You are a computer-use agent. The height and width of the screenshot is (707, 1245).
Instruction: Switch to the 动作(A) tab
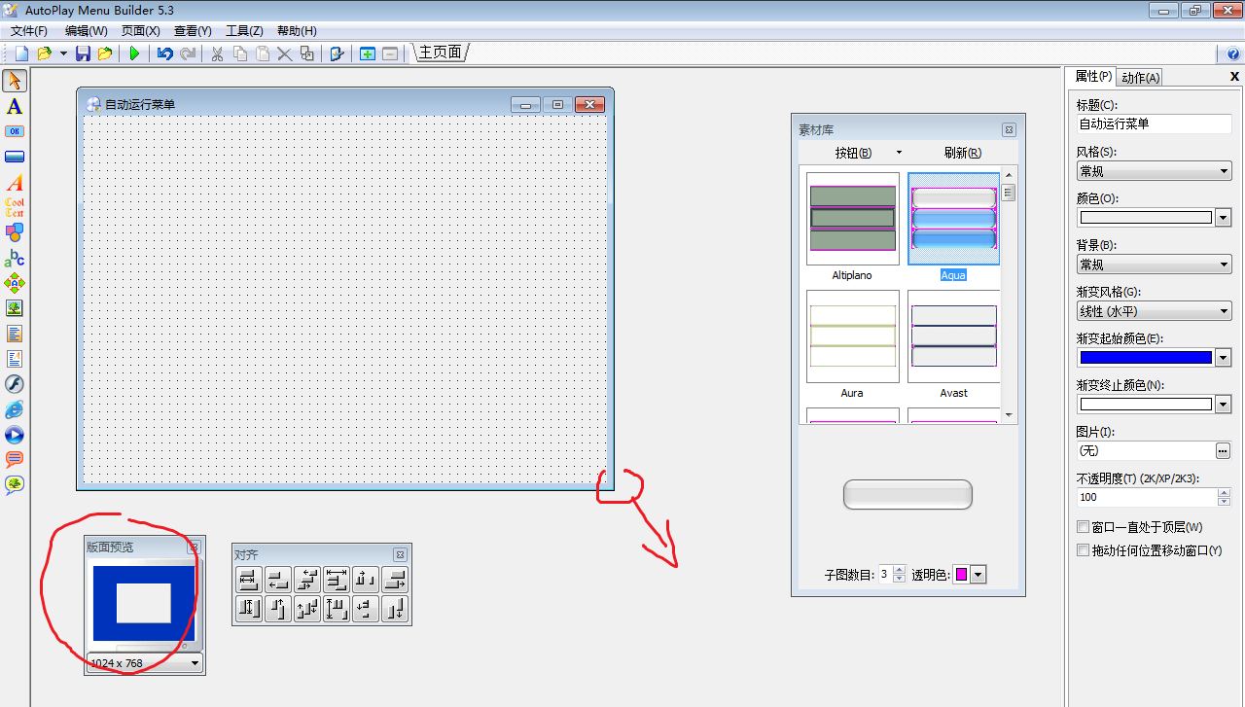coord(1140,78)
